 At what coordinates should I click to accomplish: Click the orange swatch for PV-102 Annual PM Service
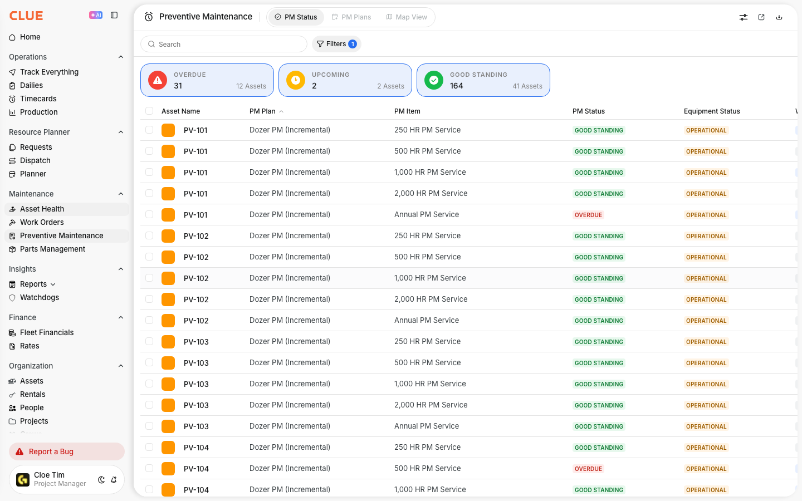[x=168, y=321]
